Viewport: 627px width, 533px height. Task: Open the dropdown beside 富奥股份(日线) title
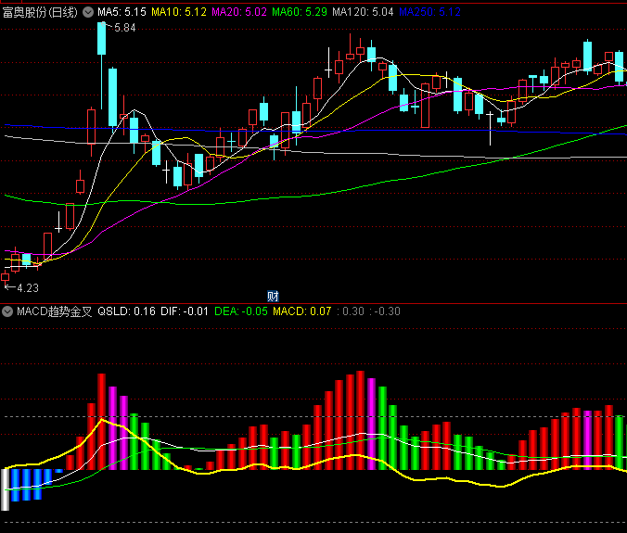point(88,12)
